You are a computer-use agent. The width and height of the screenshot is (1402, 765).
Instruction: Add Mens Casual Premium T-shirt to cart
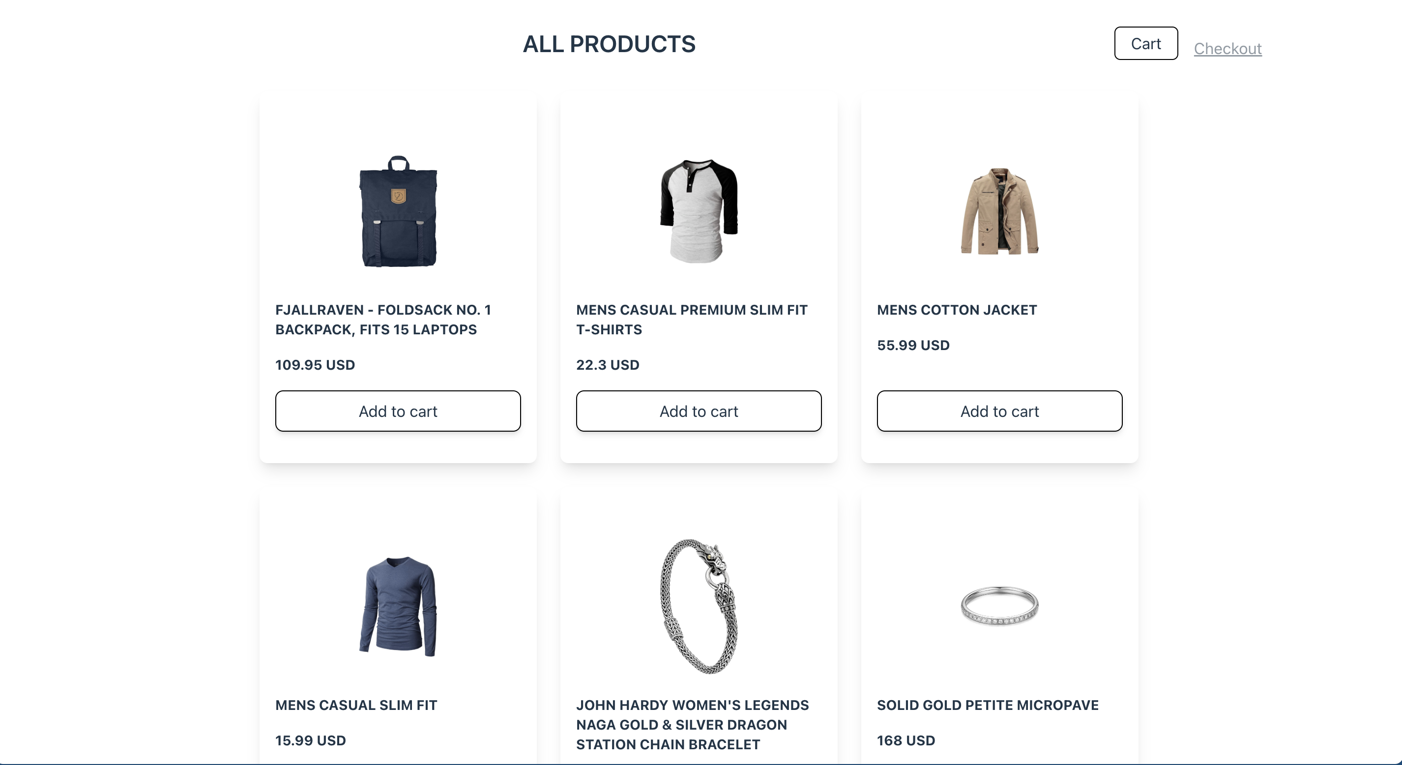(x=699, y=411)
